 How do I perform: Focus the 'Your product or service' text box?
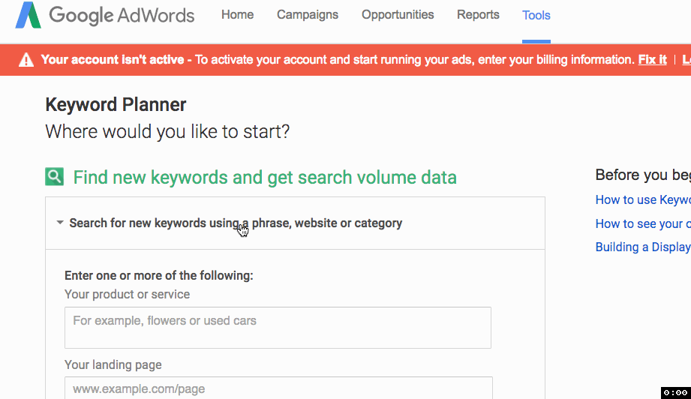click(x=278, y=328)
